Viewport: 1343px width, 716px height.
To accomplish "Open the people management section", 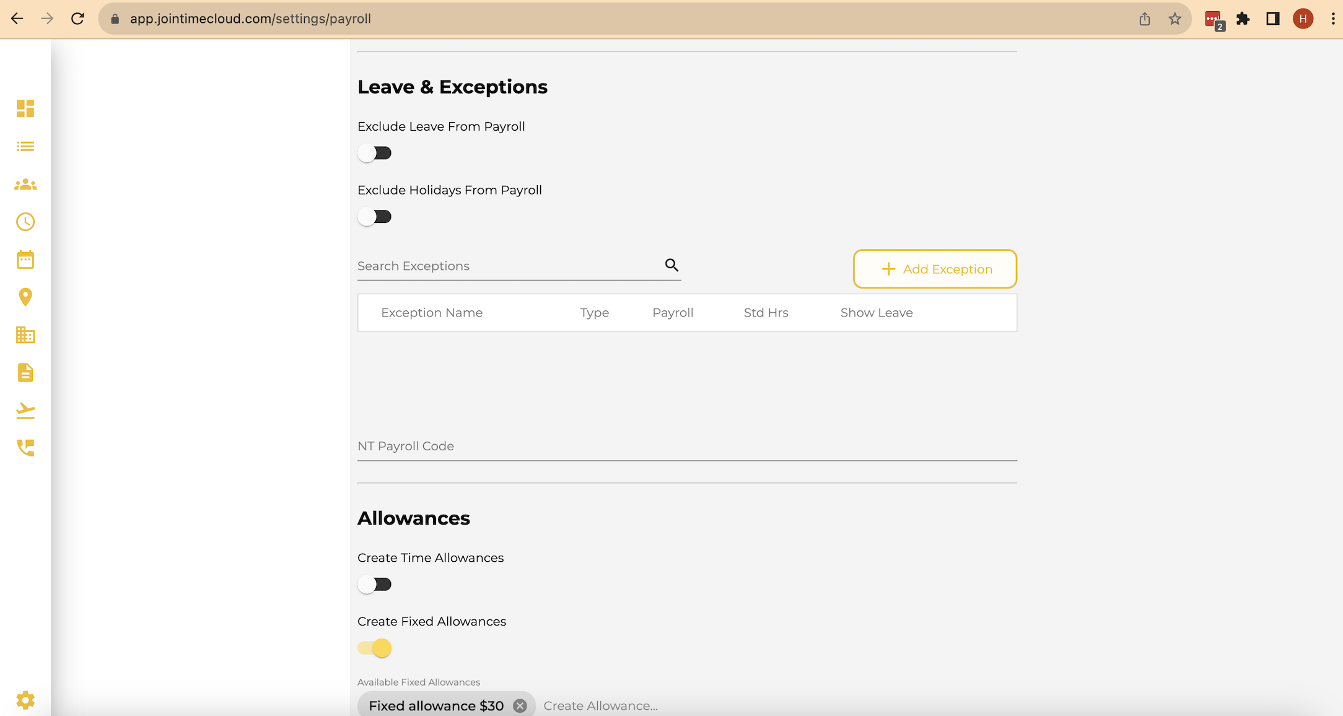I will pyautogui.click(x=25, y=184).
